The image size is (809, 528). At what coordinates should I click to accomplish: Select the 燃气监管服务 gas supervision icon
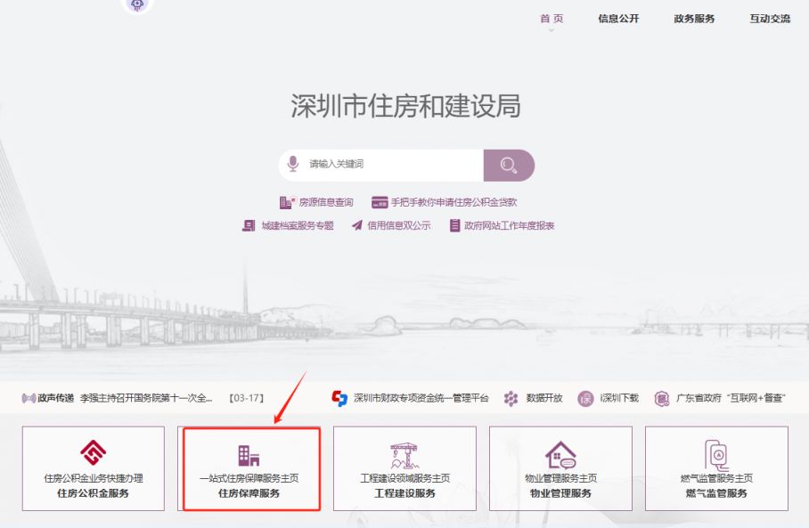(715, 454)
